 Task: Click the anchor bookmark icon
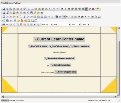(14, 25)
